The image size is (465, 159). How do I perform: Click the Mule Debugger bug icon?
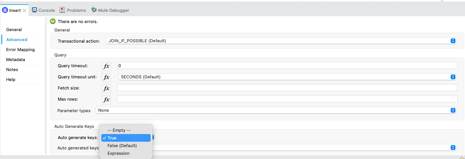pyautogui.click(x=94, y=10)
